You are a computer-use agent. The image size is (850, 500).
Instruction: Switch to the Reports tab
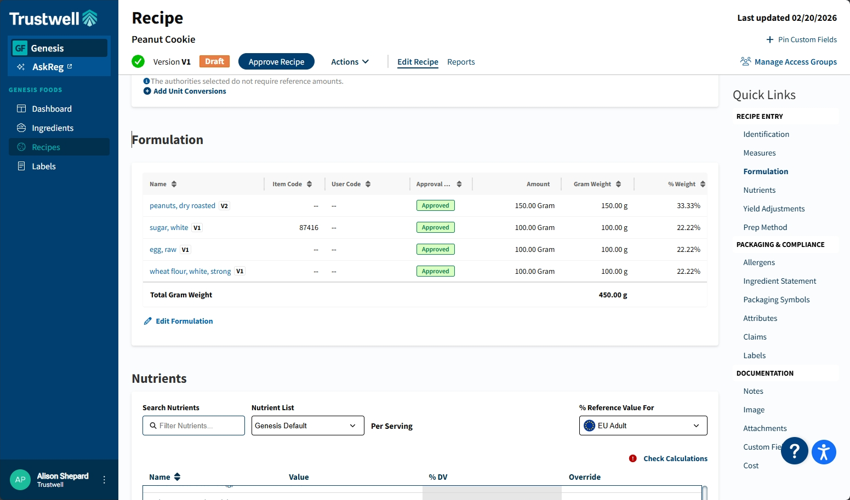tap(461, 62)
